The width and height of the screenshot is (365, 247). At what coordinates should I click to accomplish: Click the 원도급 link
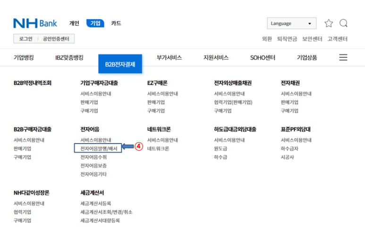[x=221, y=148]
